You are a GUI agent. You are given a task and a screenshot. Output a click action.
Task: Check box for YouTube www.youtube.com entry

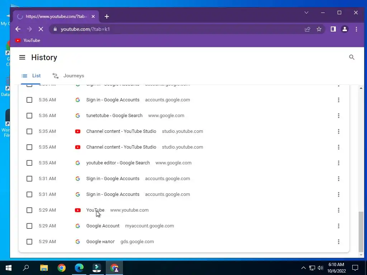click(x=29, y=210)
